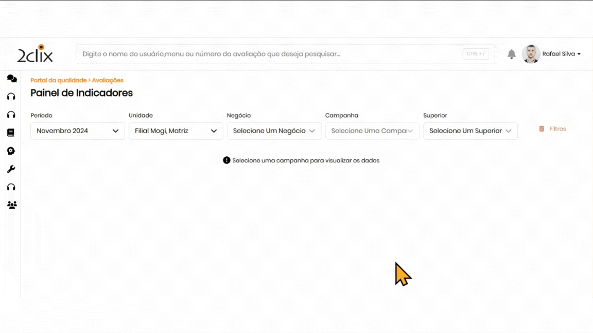Open the Rafael Silva user menu
593x333 pixels.
click(562, 54)
